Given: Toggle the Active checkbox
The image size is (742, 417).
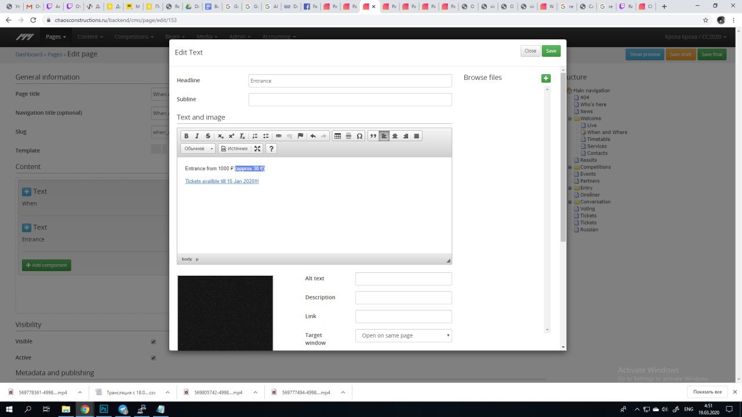Looking at the screenshot, I should tap(154, 358).
